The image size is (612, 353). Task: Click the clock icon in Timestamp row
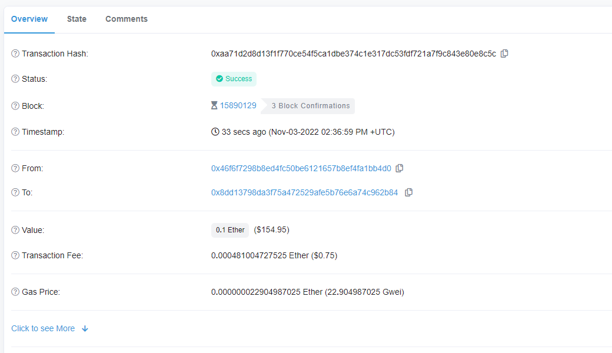(x=215, y=132)
